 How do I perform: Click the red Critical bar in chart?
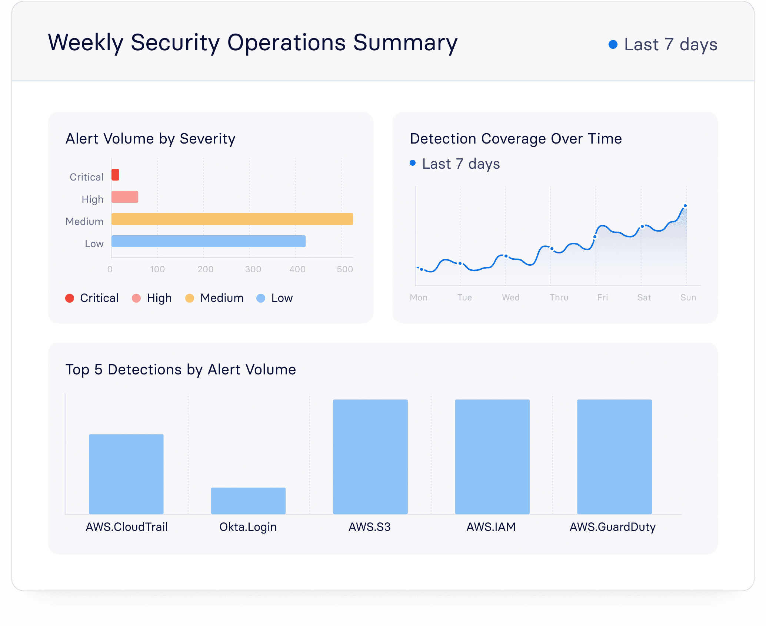click(115, 175)
